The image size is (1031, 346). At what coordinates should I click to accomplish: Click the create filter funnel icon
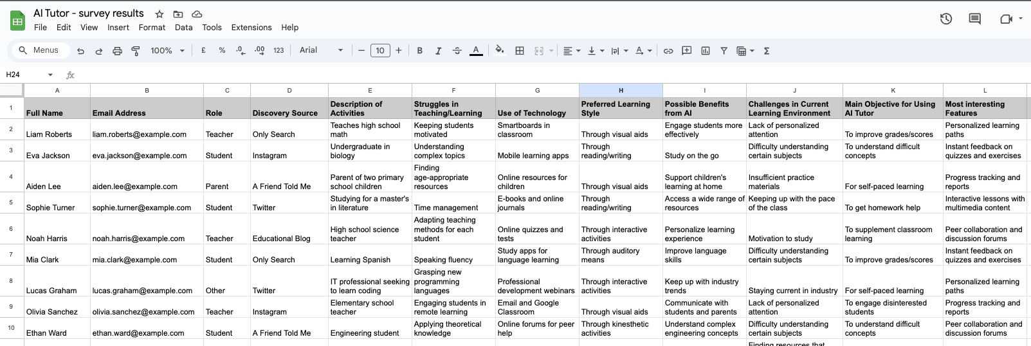724,51
